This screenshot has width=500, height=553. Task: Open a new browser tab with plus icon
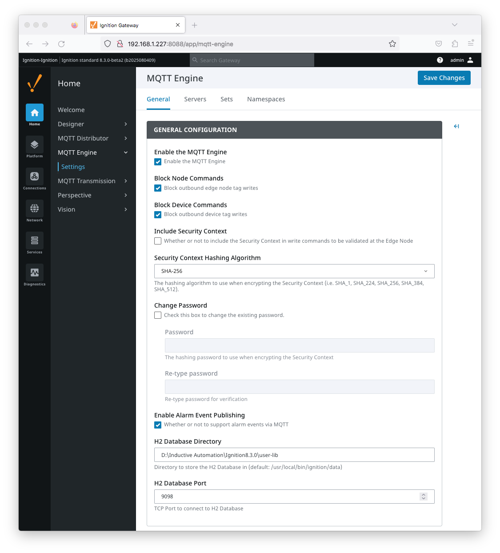coord(194,25)
